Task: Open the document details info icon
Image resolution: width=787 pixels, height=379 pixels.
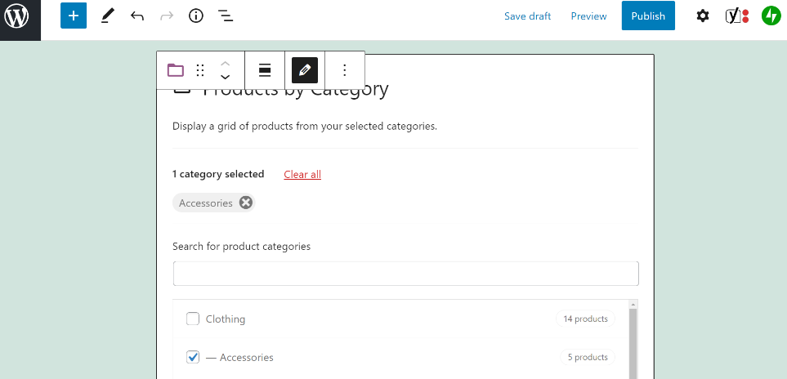Action: click(x=196, y=16)
